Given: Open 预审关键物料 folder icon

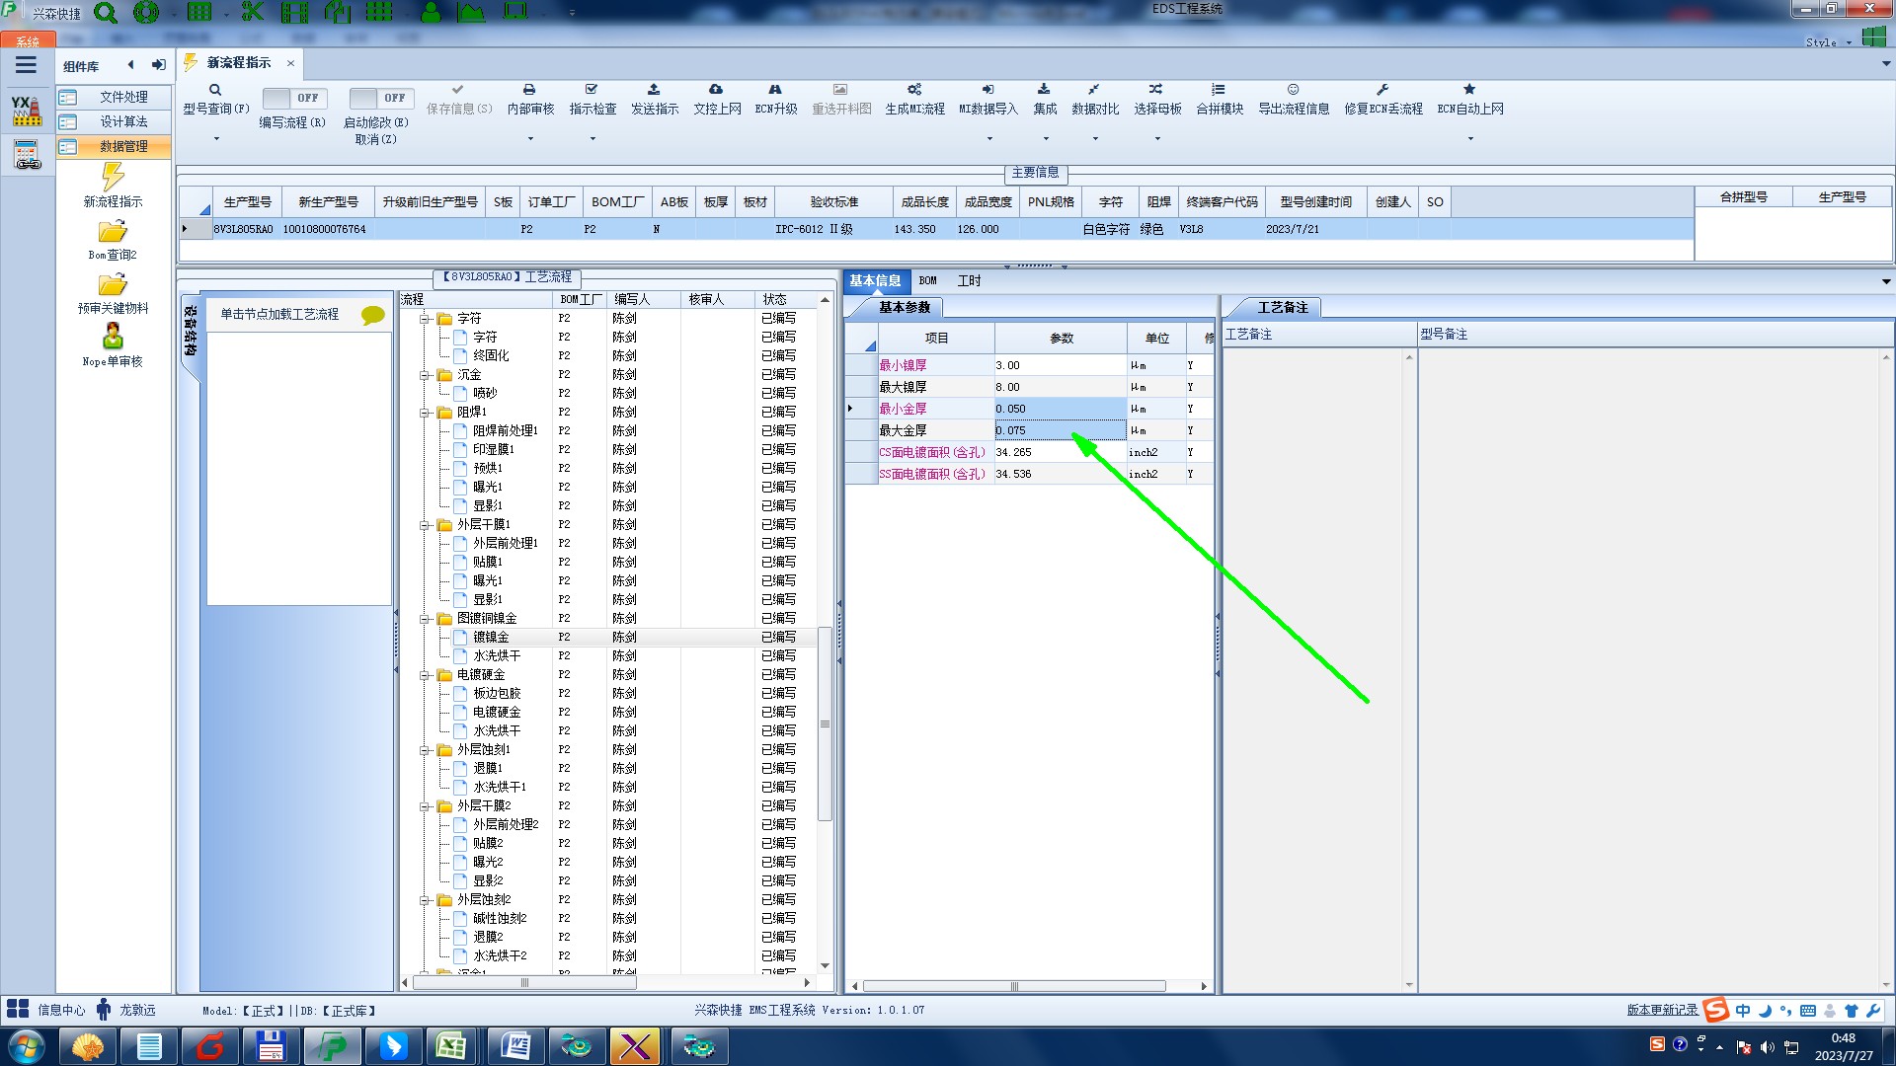Looking at the screenshot, I should tap(113, 285).
